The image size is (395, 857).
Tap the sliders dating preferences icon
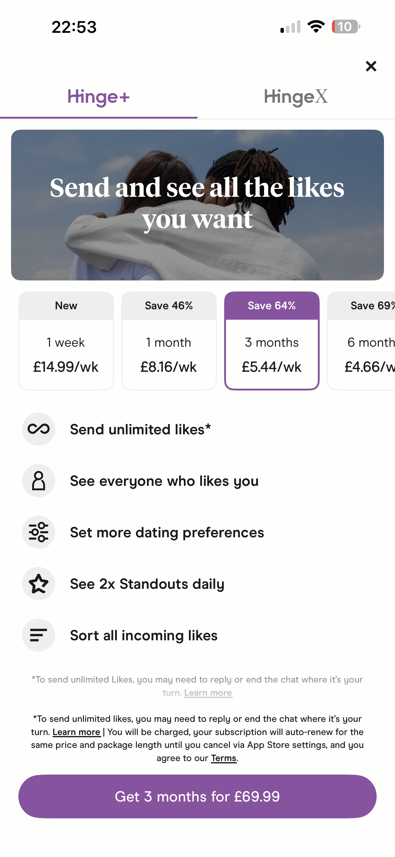point(39,532)
